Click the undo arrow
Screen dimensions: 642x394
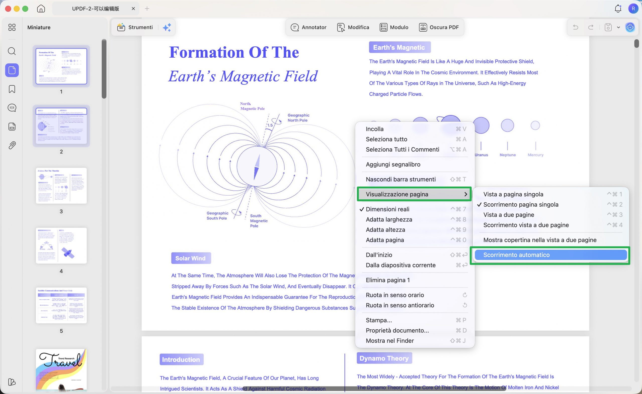pos(576,27)
